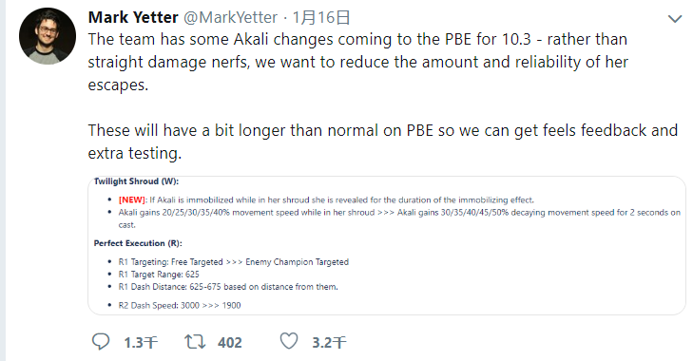The image size is (693, 361).
Task: Click the 1.3千 reply count
Action: point(141,342)
